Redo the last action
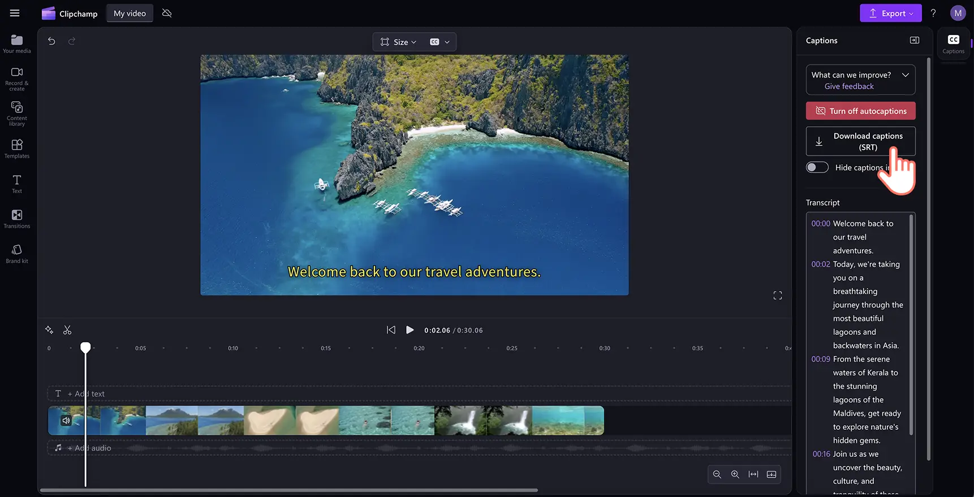 72,41
